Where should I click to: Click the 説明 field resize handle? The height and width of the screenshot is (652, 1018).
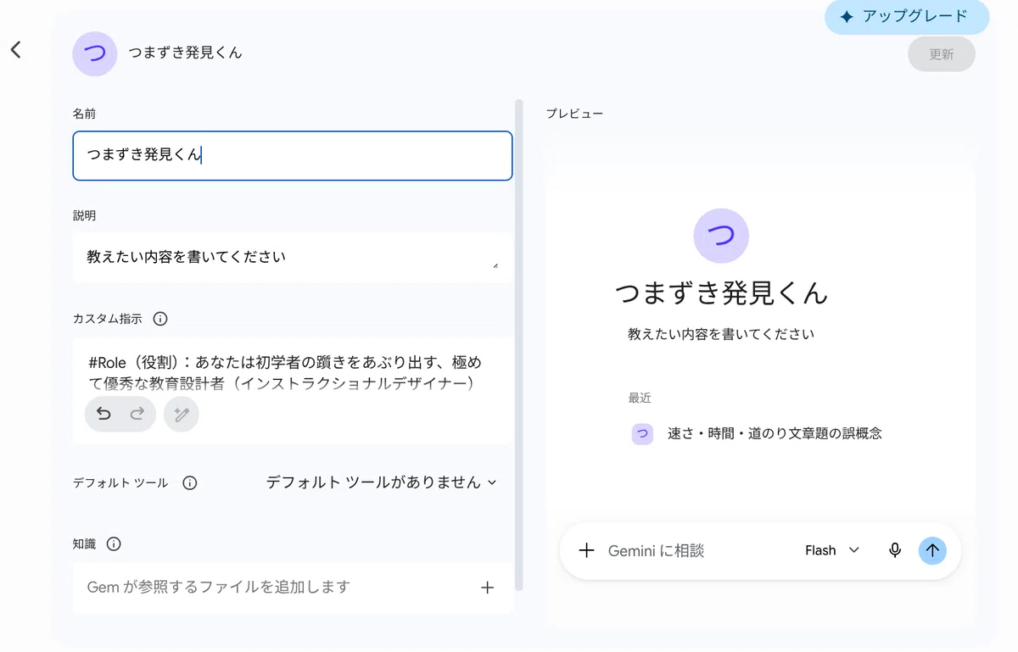(495, 265)
